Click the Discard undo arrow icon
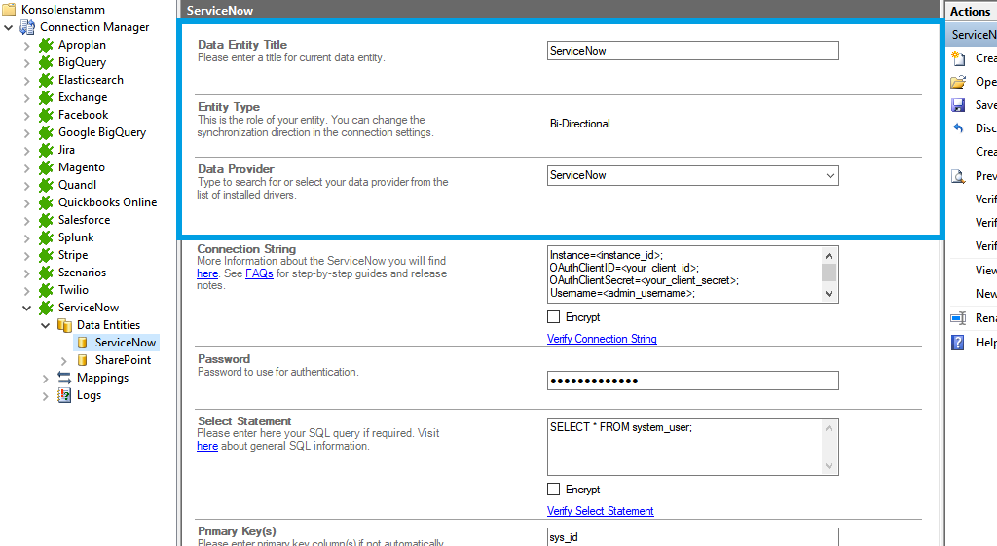 coord(958,128)
